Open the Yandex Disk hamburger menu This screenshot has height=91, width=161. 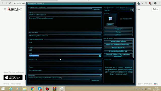(5, 9)
